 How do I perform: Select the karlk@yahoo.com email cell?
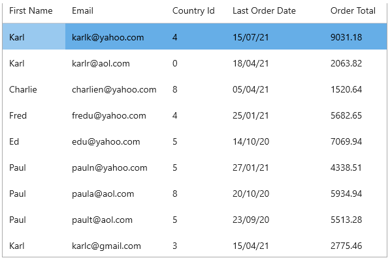tap(116, 36)
